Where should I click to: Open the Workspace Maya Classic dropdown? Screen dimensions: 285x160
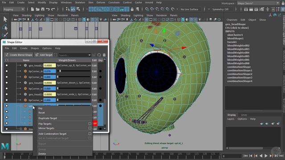coord(258,3)
